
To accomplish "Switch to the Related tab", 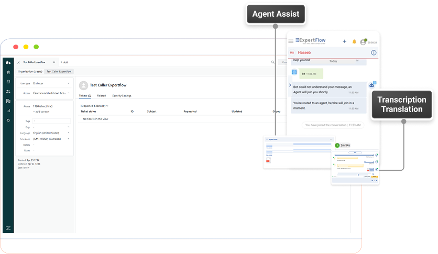I will click(102, 96).
